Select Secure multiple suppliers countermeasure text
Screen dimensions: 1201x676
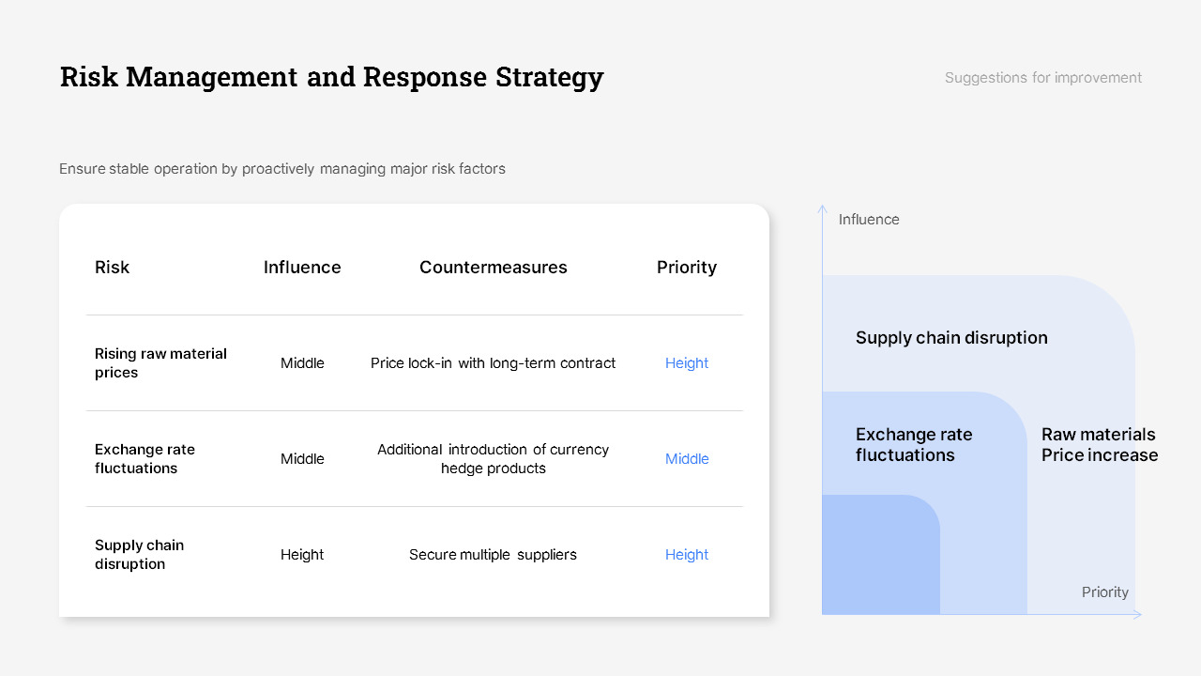[493, 555]
